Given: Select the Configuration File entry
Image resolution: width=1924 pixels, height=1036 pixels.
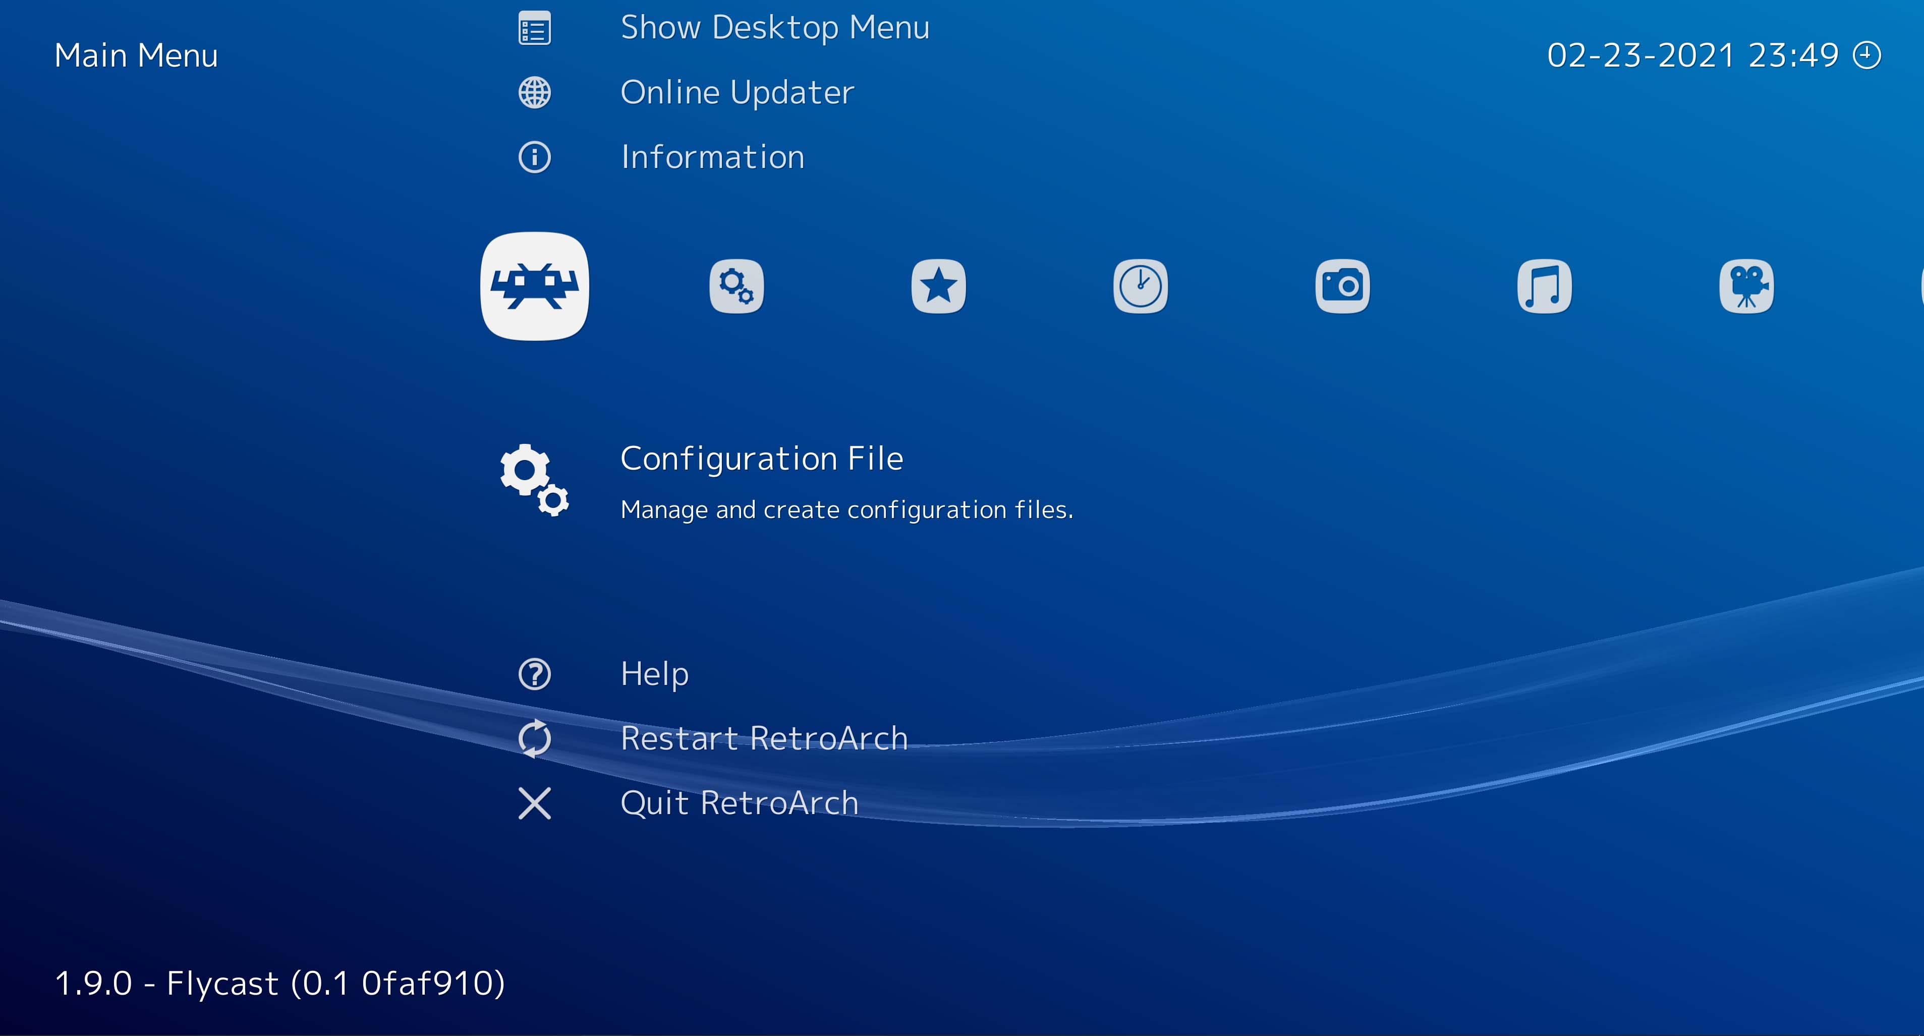Looking at the screenshot, I should [x=762, y=458].
